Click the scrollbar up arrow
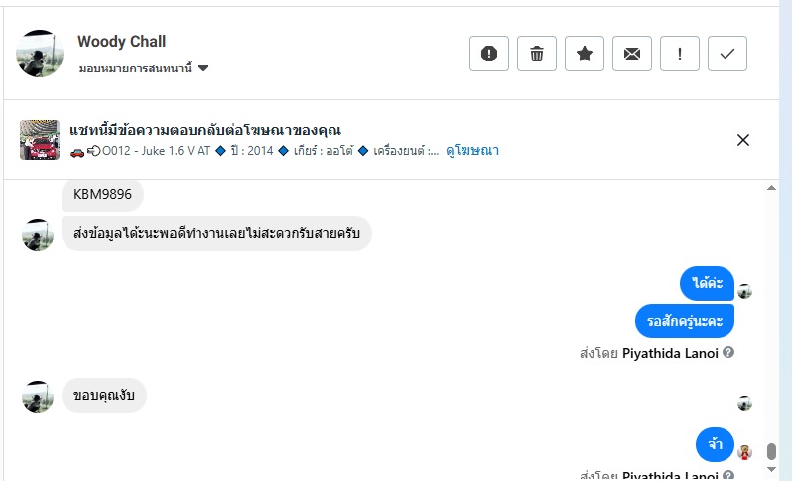The width and height of the screenshot is (792, 481). (x=771, y=187)
